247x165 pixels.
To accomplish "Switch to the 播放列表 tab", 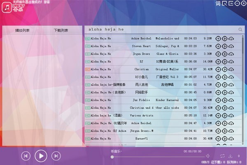I will pyautogui.click(x=22, y=30).
